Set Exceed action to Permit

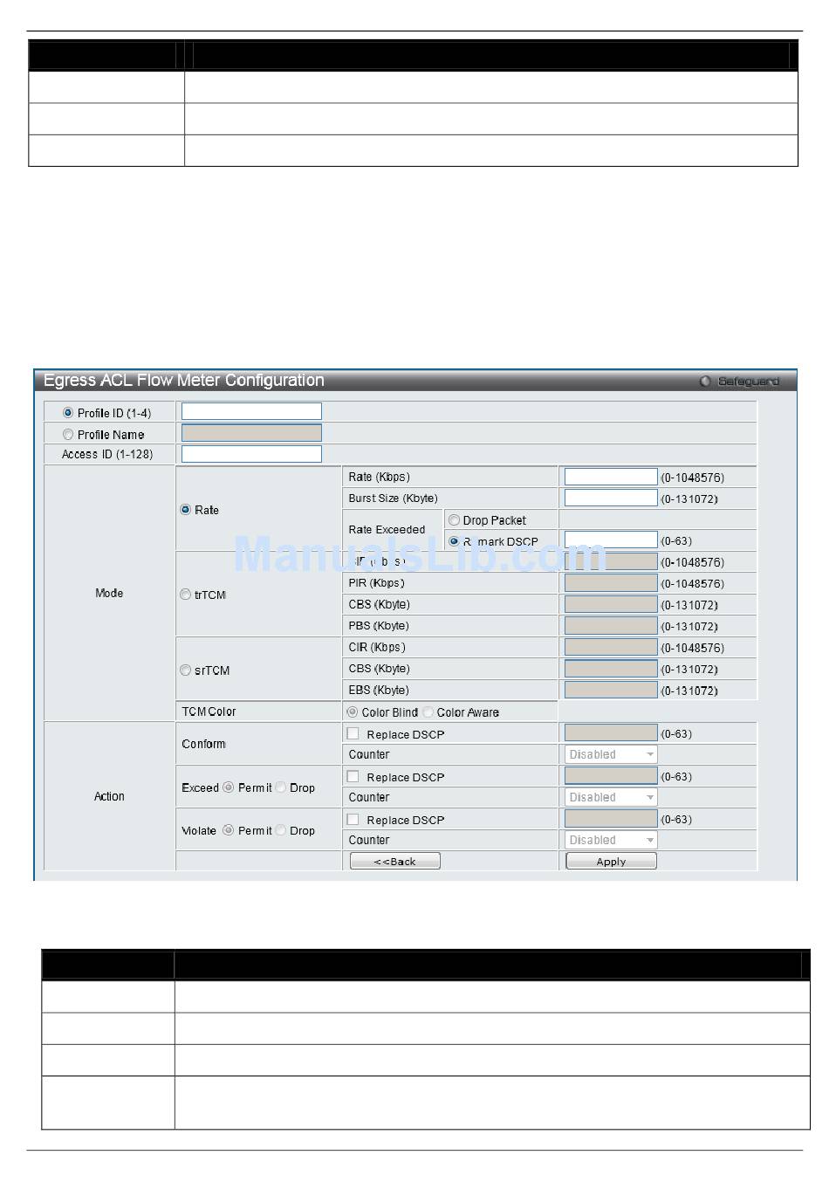coord(229,787)
